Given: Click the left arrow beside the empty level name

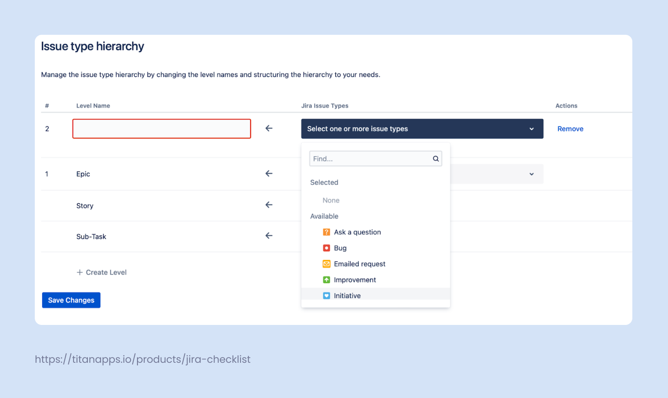Looking at the screenshot, I should coord(269,128).
